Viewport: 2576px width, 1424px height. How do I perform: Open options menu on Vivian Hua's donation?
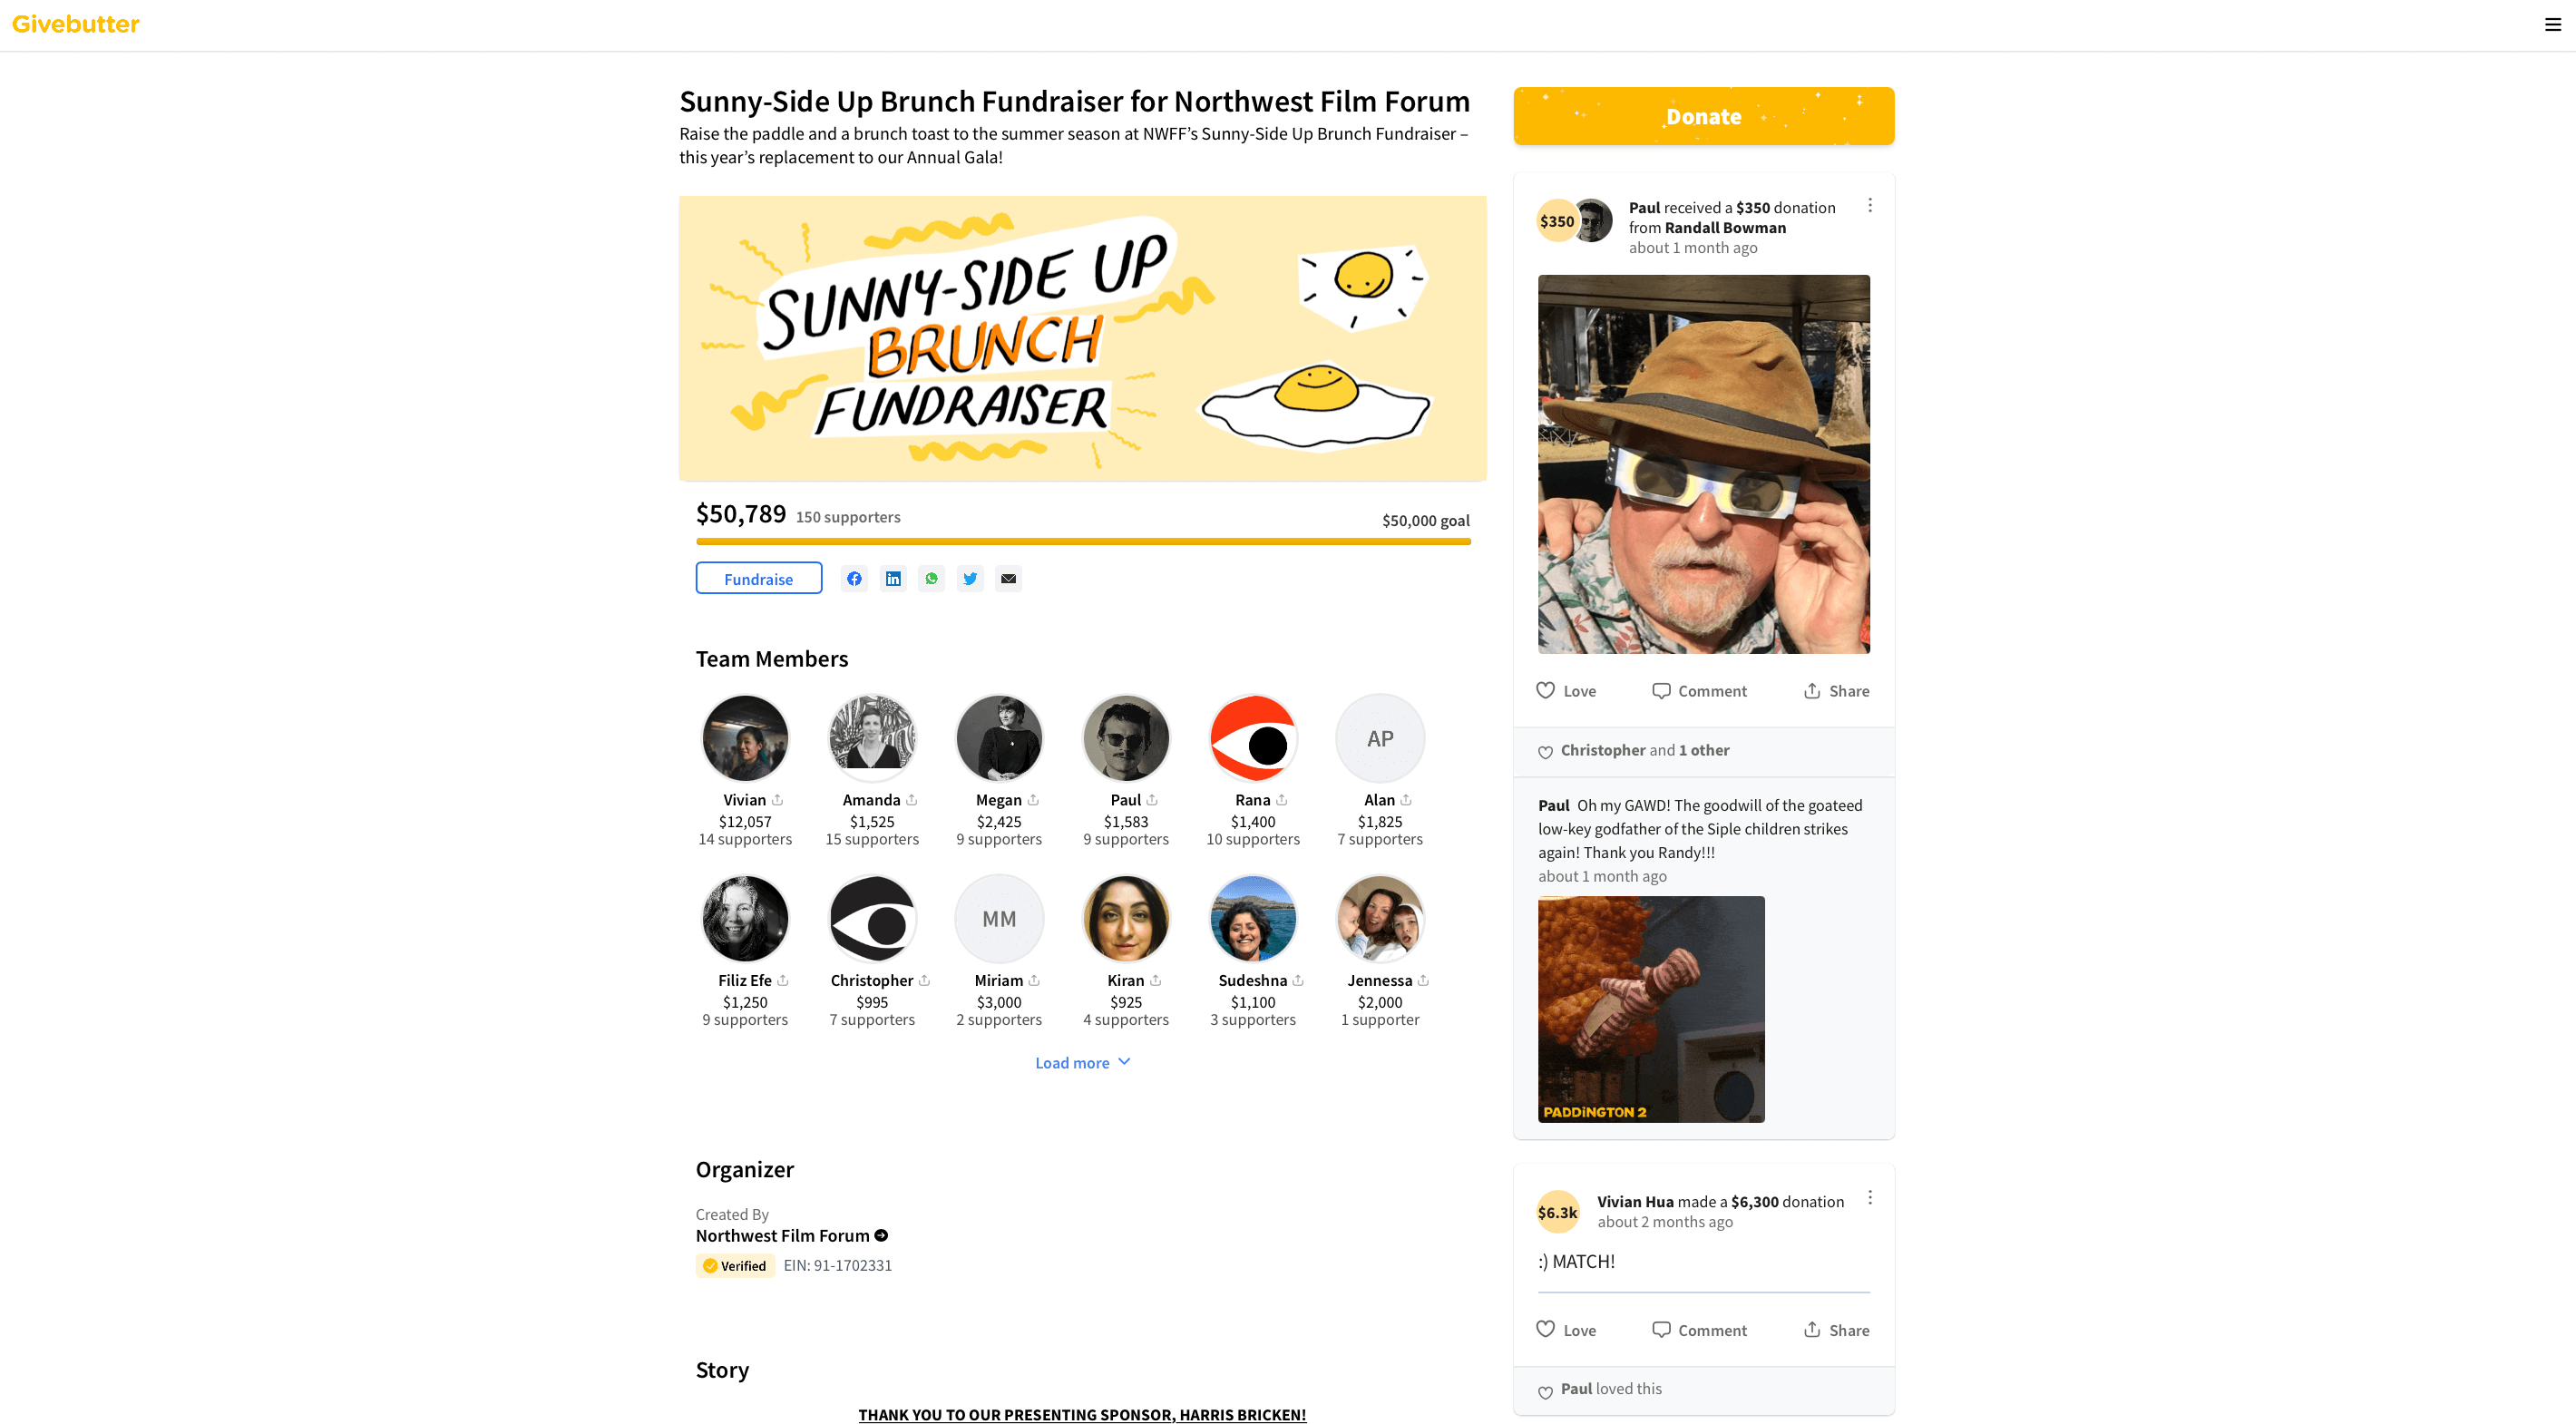pos(1869,1197)
